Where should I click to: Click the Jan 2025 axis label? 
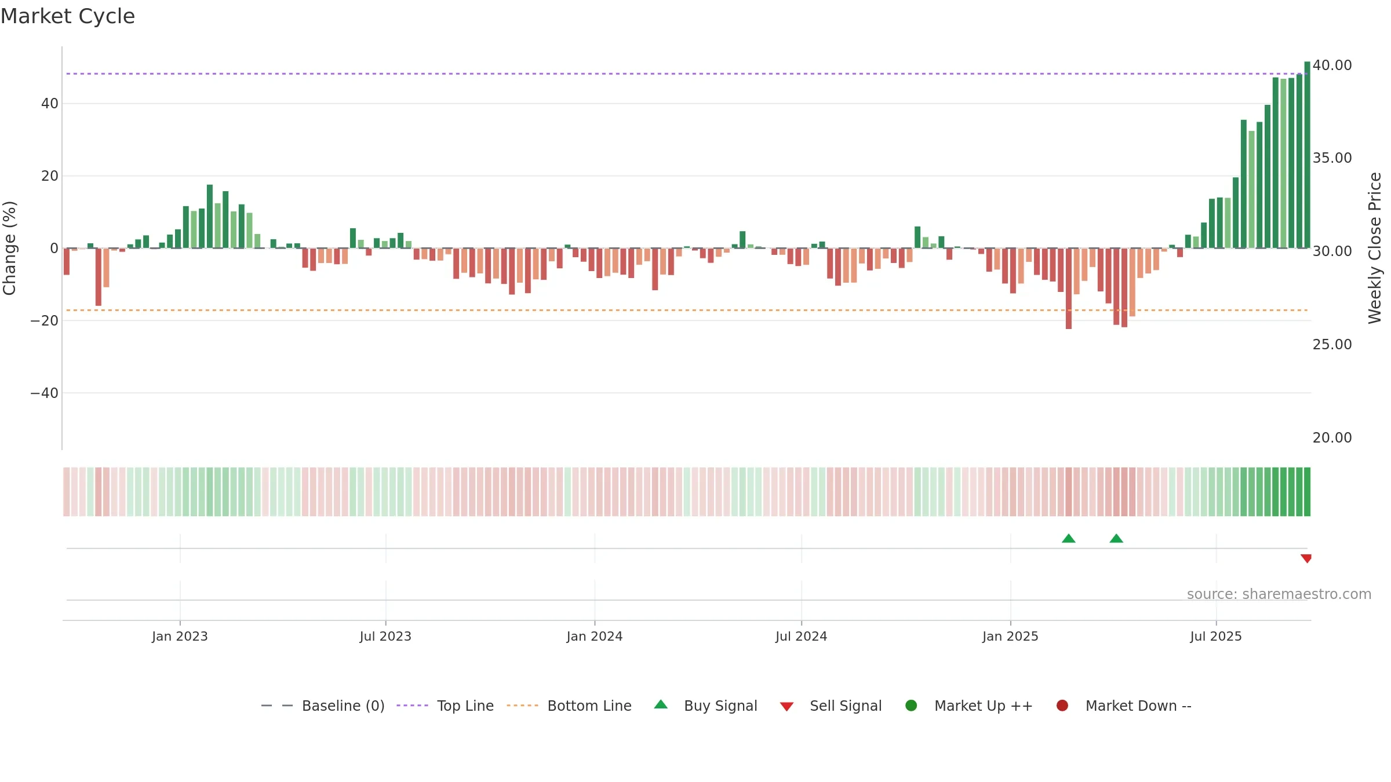coord(1010,636)
